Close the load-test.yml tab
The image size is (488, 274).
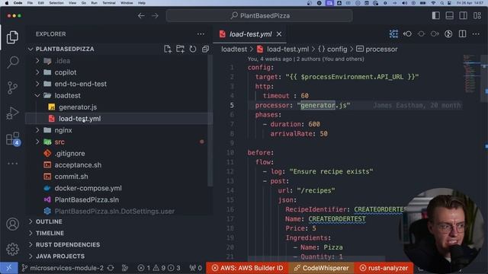[x=279, y=34]
